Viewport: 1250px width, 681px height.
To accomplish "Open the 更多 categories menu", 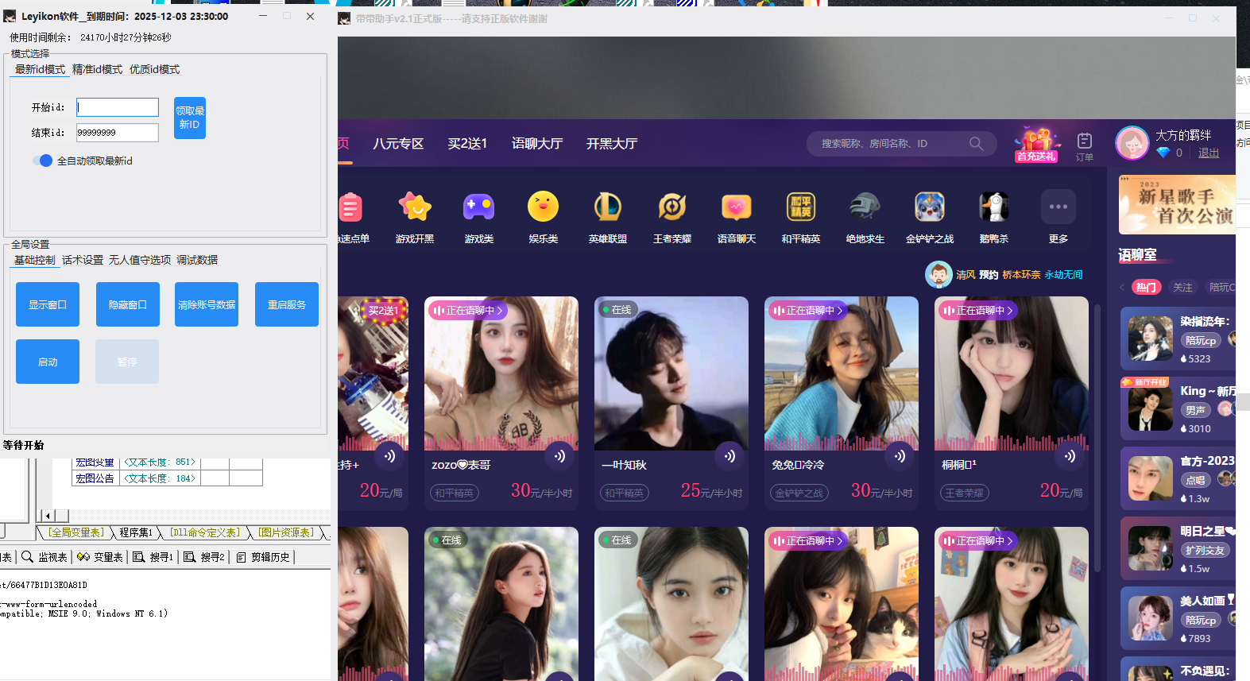I will [x=1058, y=208].
